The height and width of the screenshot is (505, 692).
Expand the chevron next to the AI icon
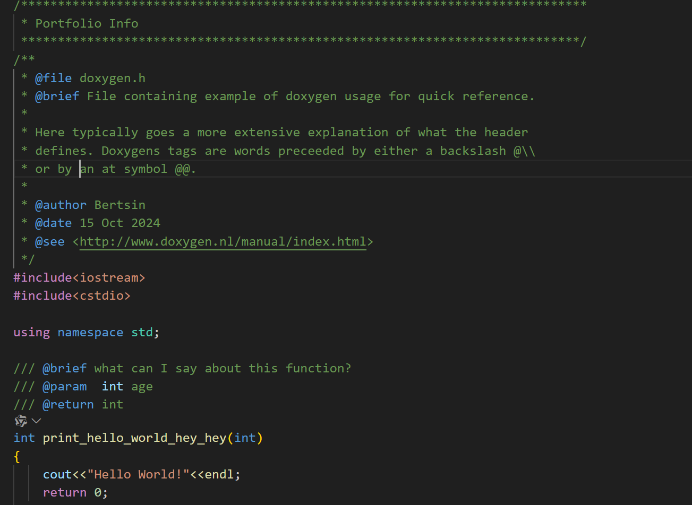[36, 421]
